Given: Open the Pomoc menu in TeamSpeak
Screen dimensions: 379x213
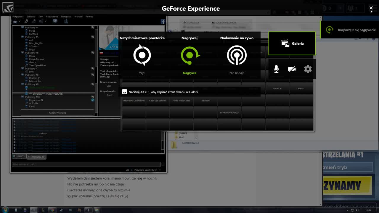Looking at the screenshot, I should coord(89,17).
